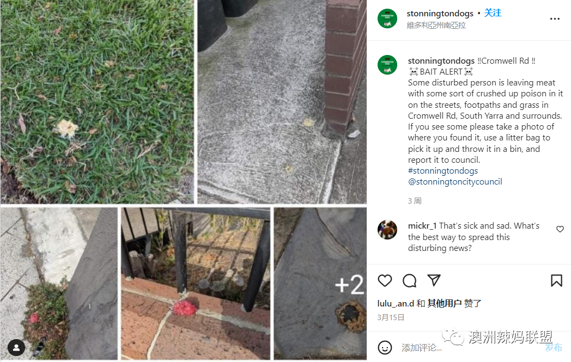The image size is (571, 362).
Task: Open stonningtondogs profile picture in header
Action: (387, 18)
